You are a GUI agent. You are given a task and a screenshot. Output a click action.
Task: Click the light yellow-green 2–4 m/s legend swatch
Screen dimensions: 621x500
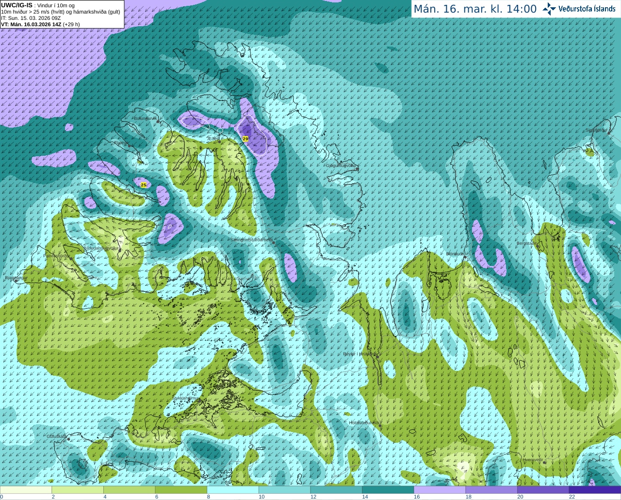point(77,490)
